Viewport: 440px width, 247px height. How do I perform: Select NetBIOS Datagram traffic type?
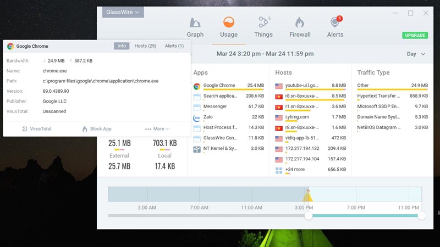point(392,128)
